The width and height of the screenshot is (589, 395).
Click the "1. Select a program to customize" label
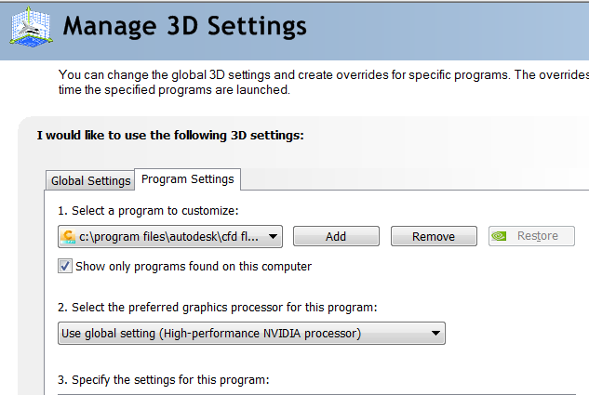(149, 210)
